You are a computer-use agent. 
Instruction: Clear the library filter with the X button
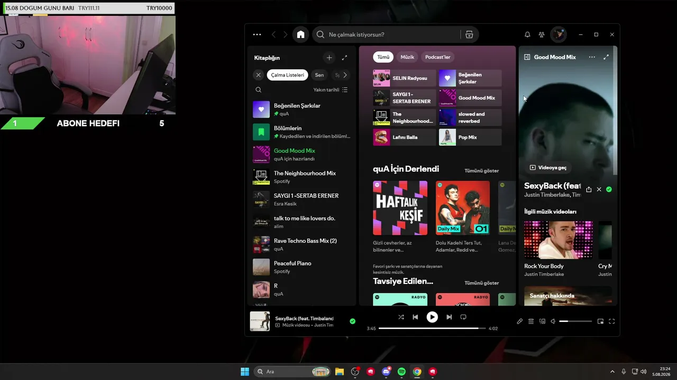pos(258,75)
